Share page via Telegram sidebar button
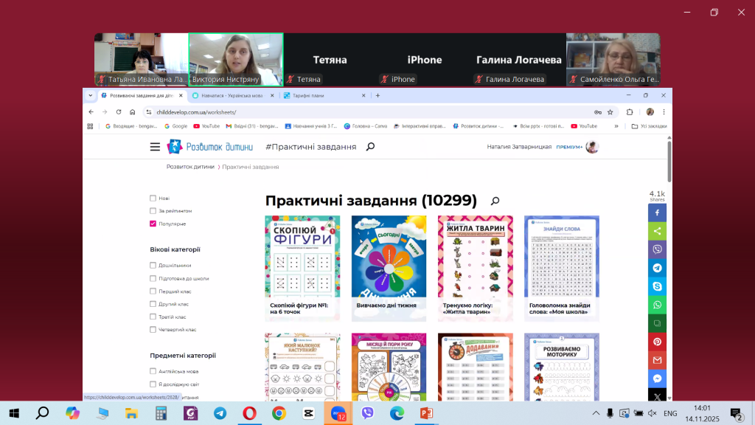 tap(657, 268)
